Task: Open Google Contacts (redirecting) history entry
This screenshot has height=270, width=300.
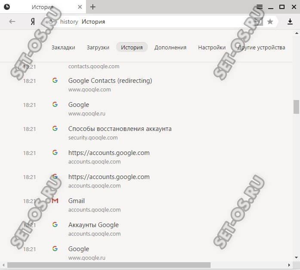Action: (x=110, y=81)
